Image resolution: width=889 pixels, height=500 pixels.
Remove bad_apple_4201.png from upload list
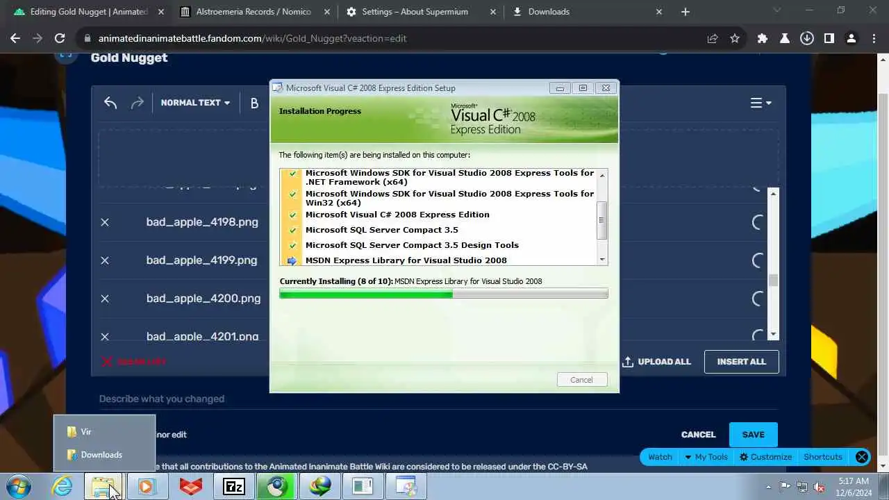[x=105, y=336]
